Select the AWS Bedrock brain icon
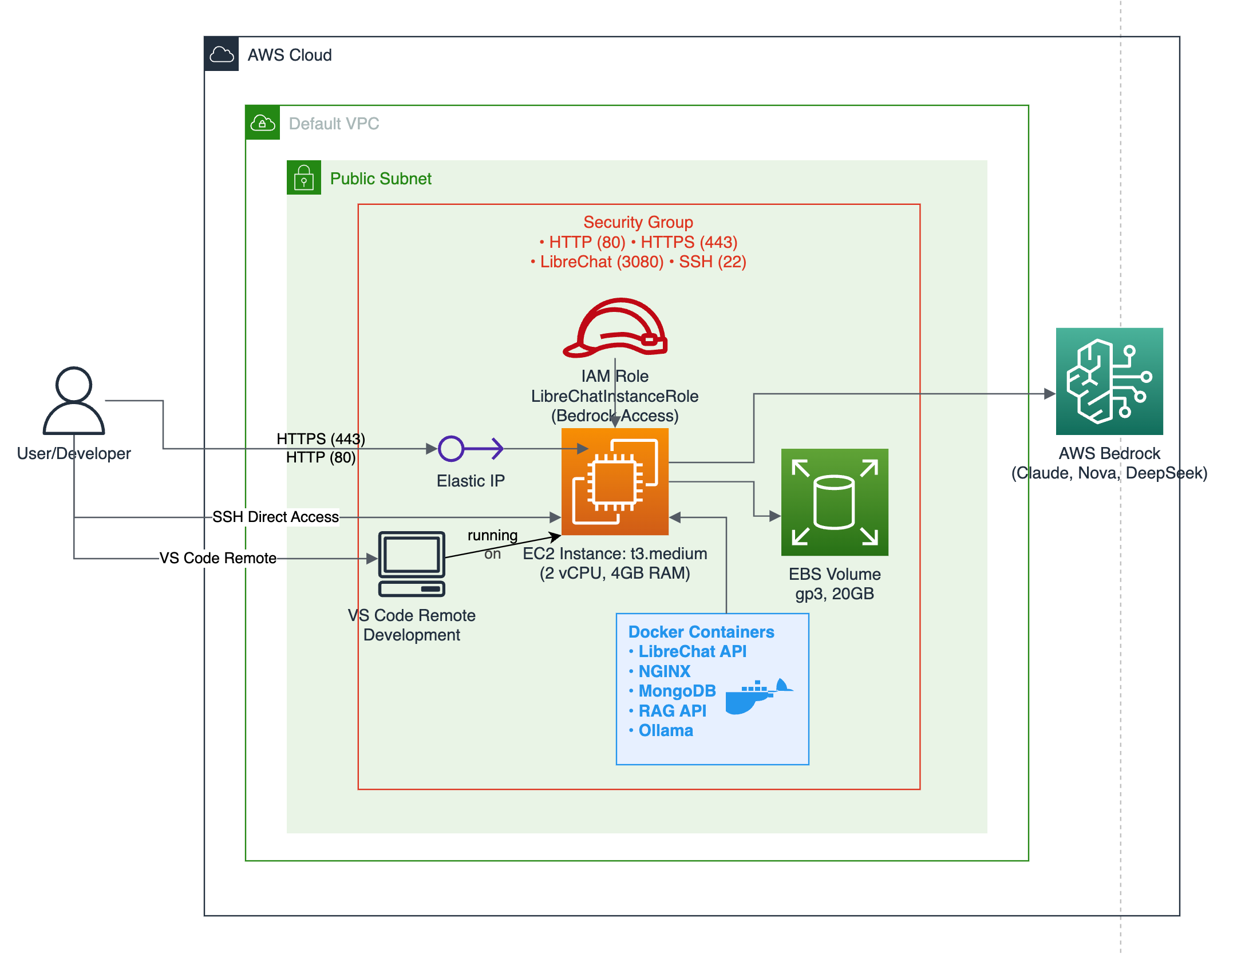 1109,381
